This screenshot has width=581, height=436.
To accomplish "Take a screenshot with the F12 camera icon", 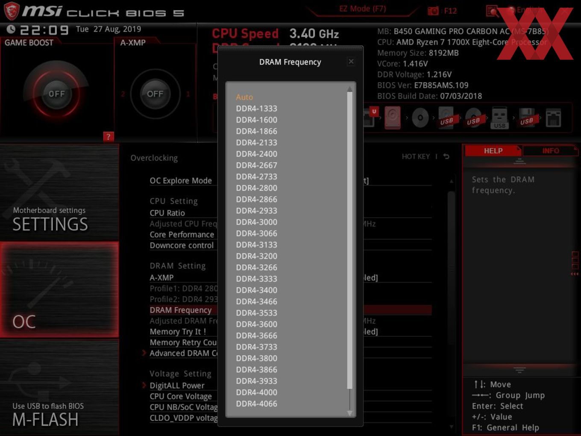I will coord(433,11).
